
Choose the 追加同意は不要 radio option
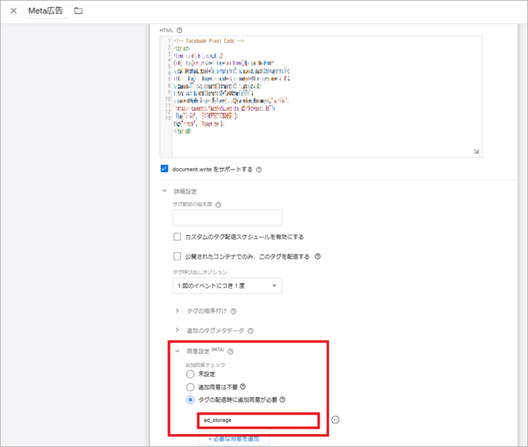(x=191, y=387)
